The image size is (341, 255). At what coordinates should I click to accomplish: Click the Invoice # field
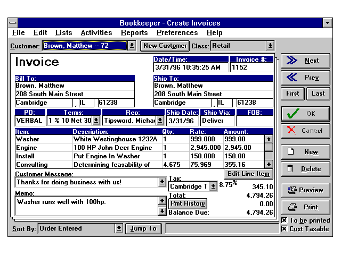point(251,67)
